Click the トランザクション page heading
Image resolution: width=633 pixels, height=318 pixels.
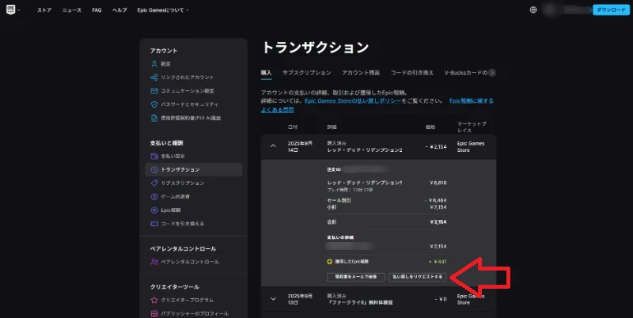click(x=315, y=47)
